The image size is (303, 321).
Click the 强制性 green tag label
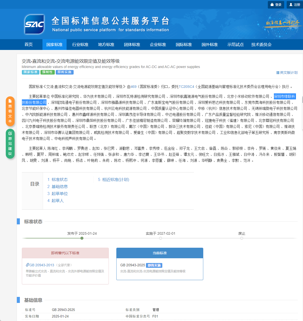(x=47, y=72)
